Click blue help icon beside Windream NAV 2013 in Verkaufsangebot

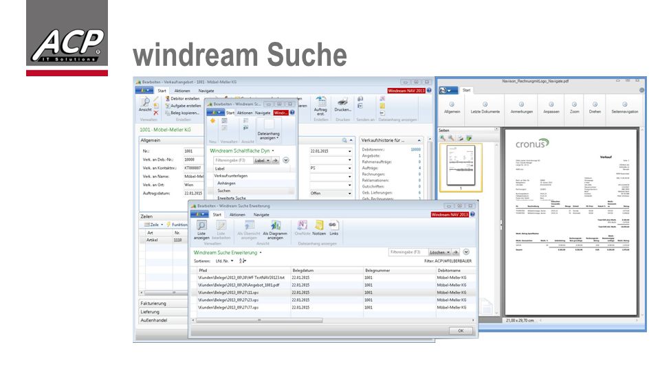[x=429, y=91]
